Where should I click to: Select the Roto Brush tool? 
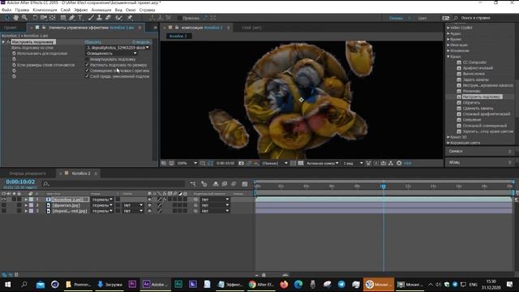(x=119, y=18)
